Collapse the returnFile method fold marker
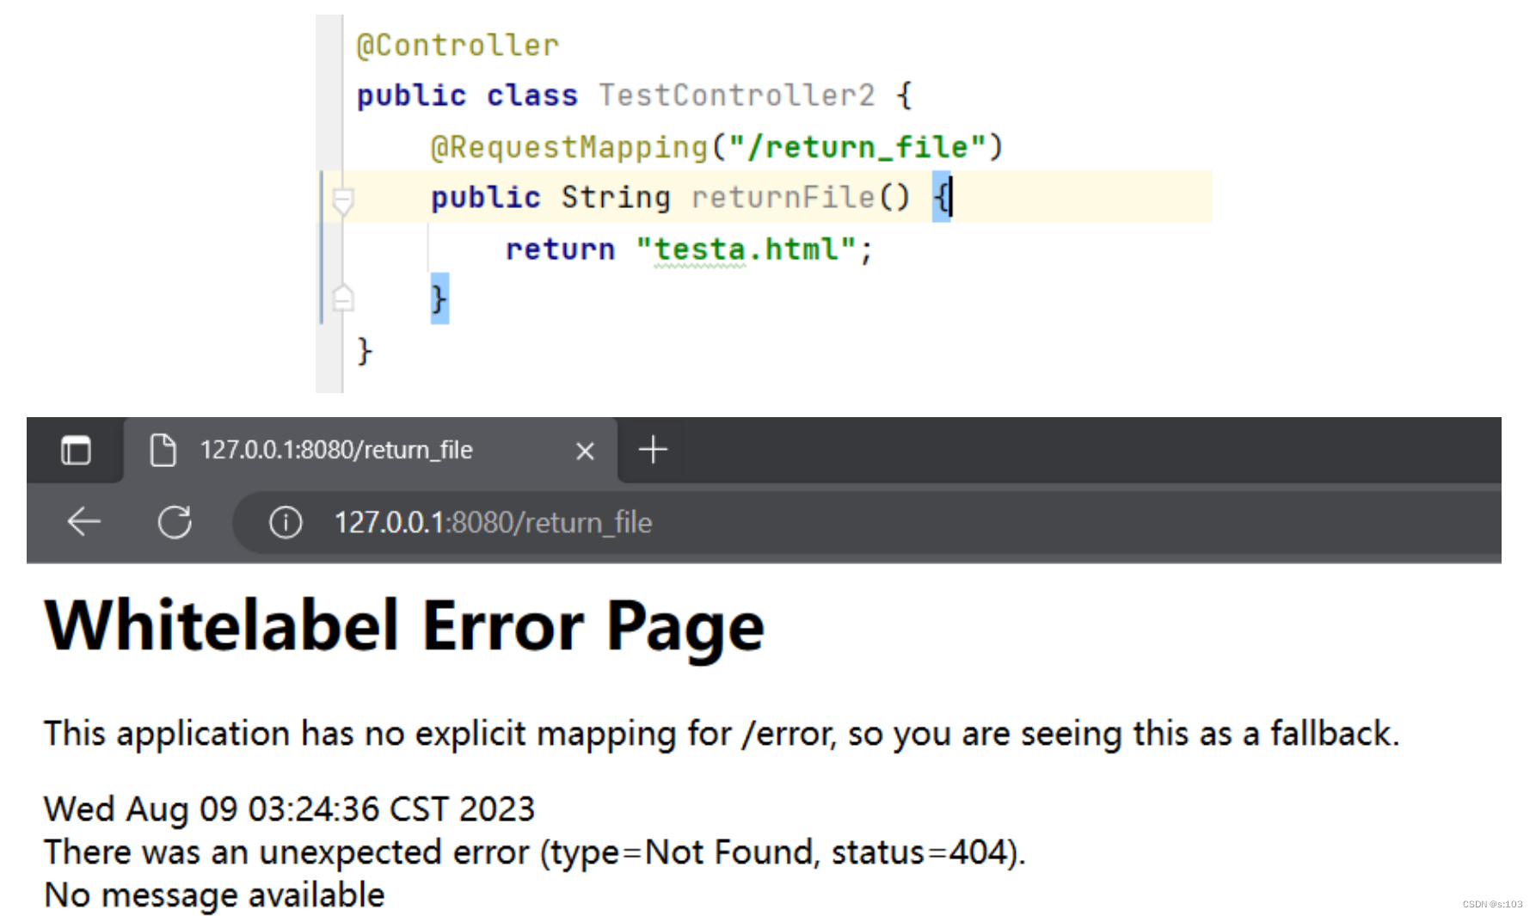The width and height of the screenshot is (1536, 916). coord(342,200)
